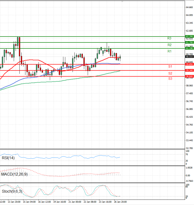Click the S2 support label
This screenshot has height=205, width=194.
pyautogui.click(x=170, y=74)
